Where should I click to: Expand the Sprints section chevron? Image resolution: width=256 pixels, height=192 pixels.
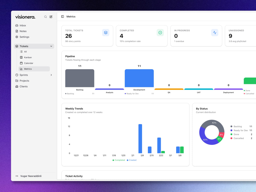coord(51,75)
